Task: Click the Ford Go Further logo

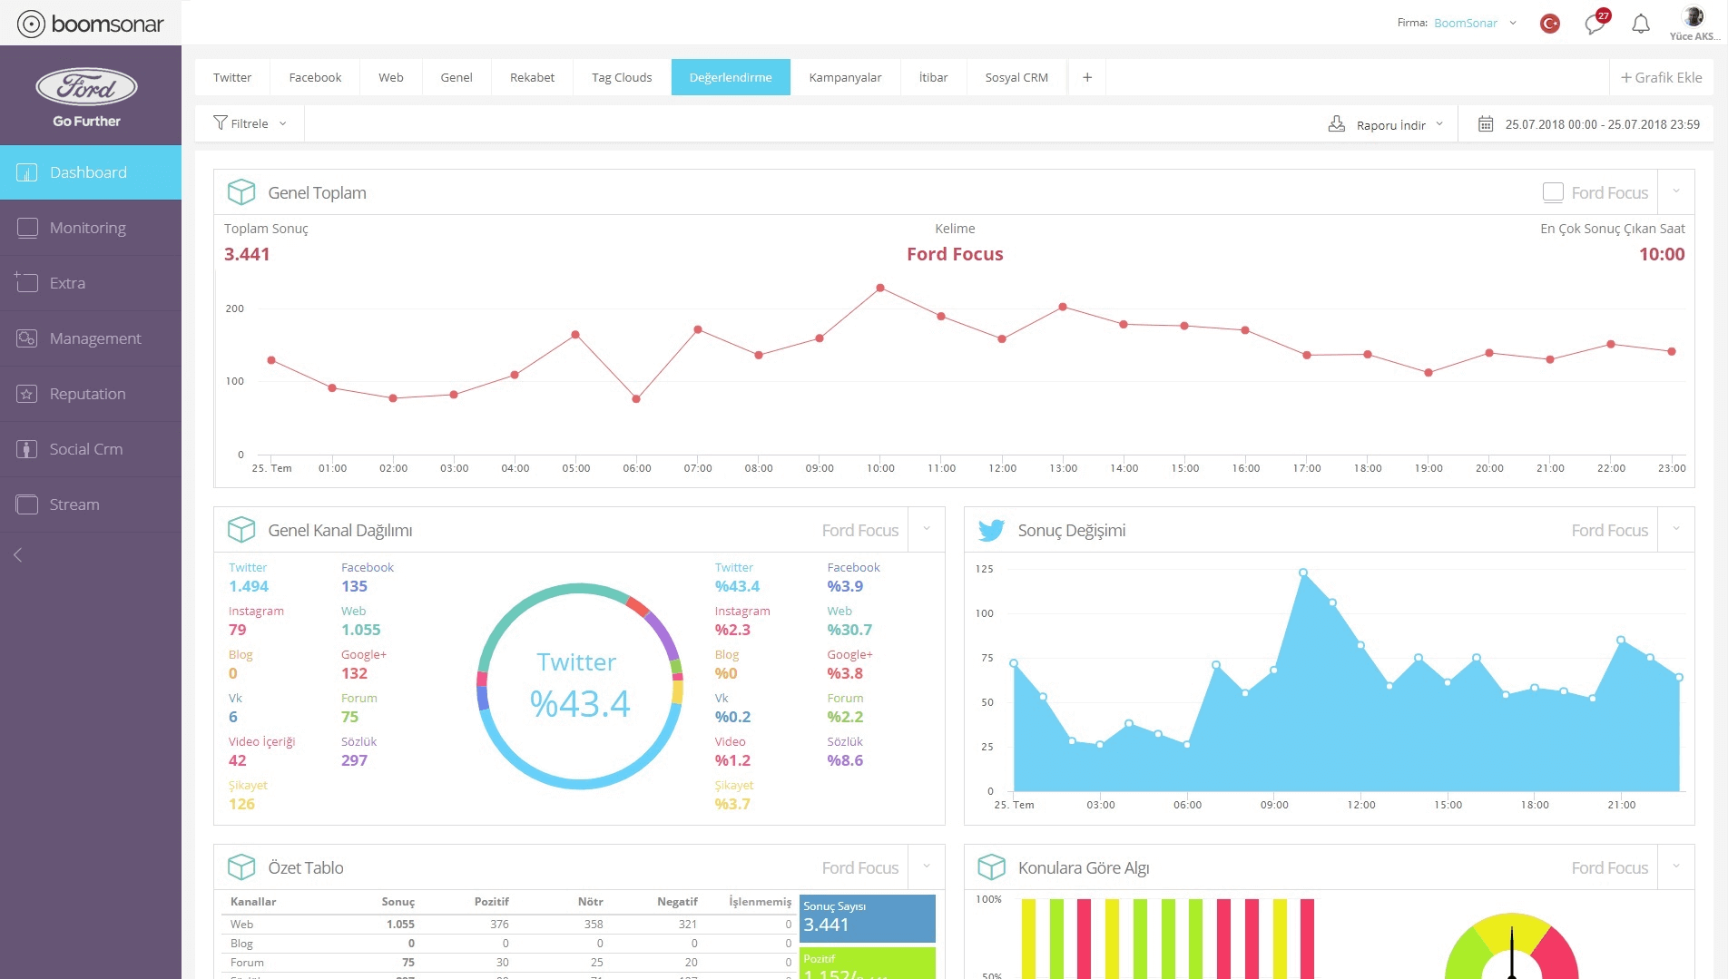Action: click(x=87, y=97)
